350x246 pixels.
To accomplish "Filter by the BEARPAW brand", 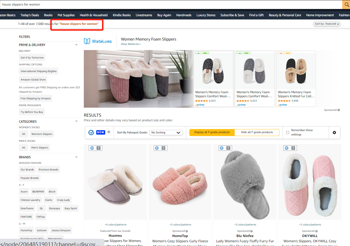I will (x=38, y=192).
